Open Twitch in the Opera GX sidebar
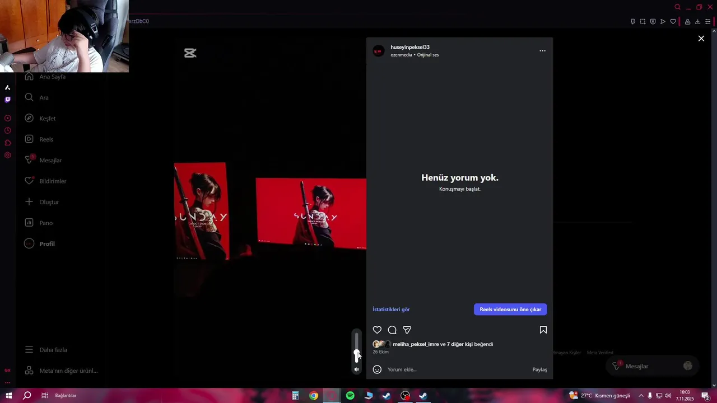Viewport: 717px width, 403px height. [x=7, y=100]
